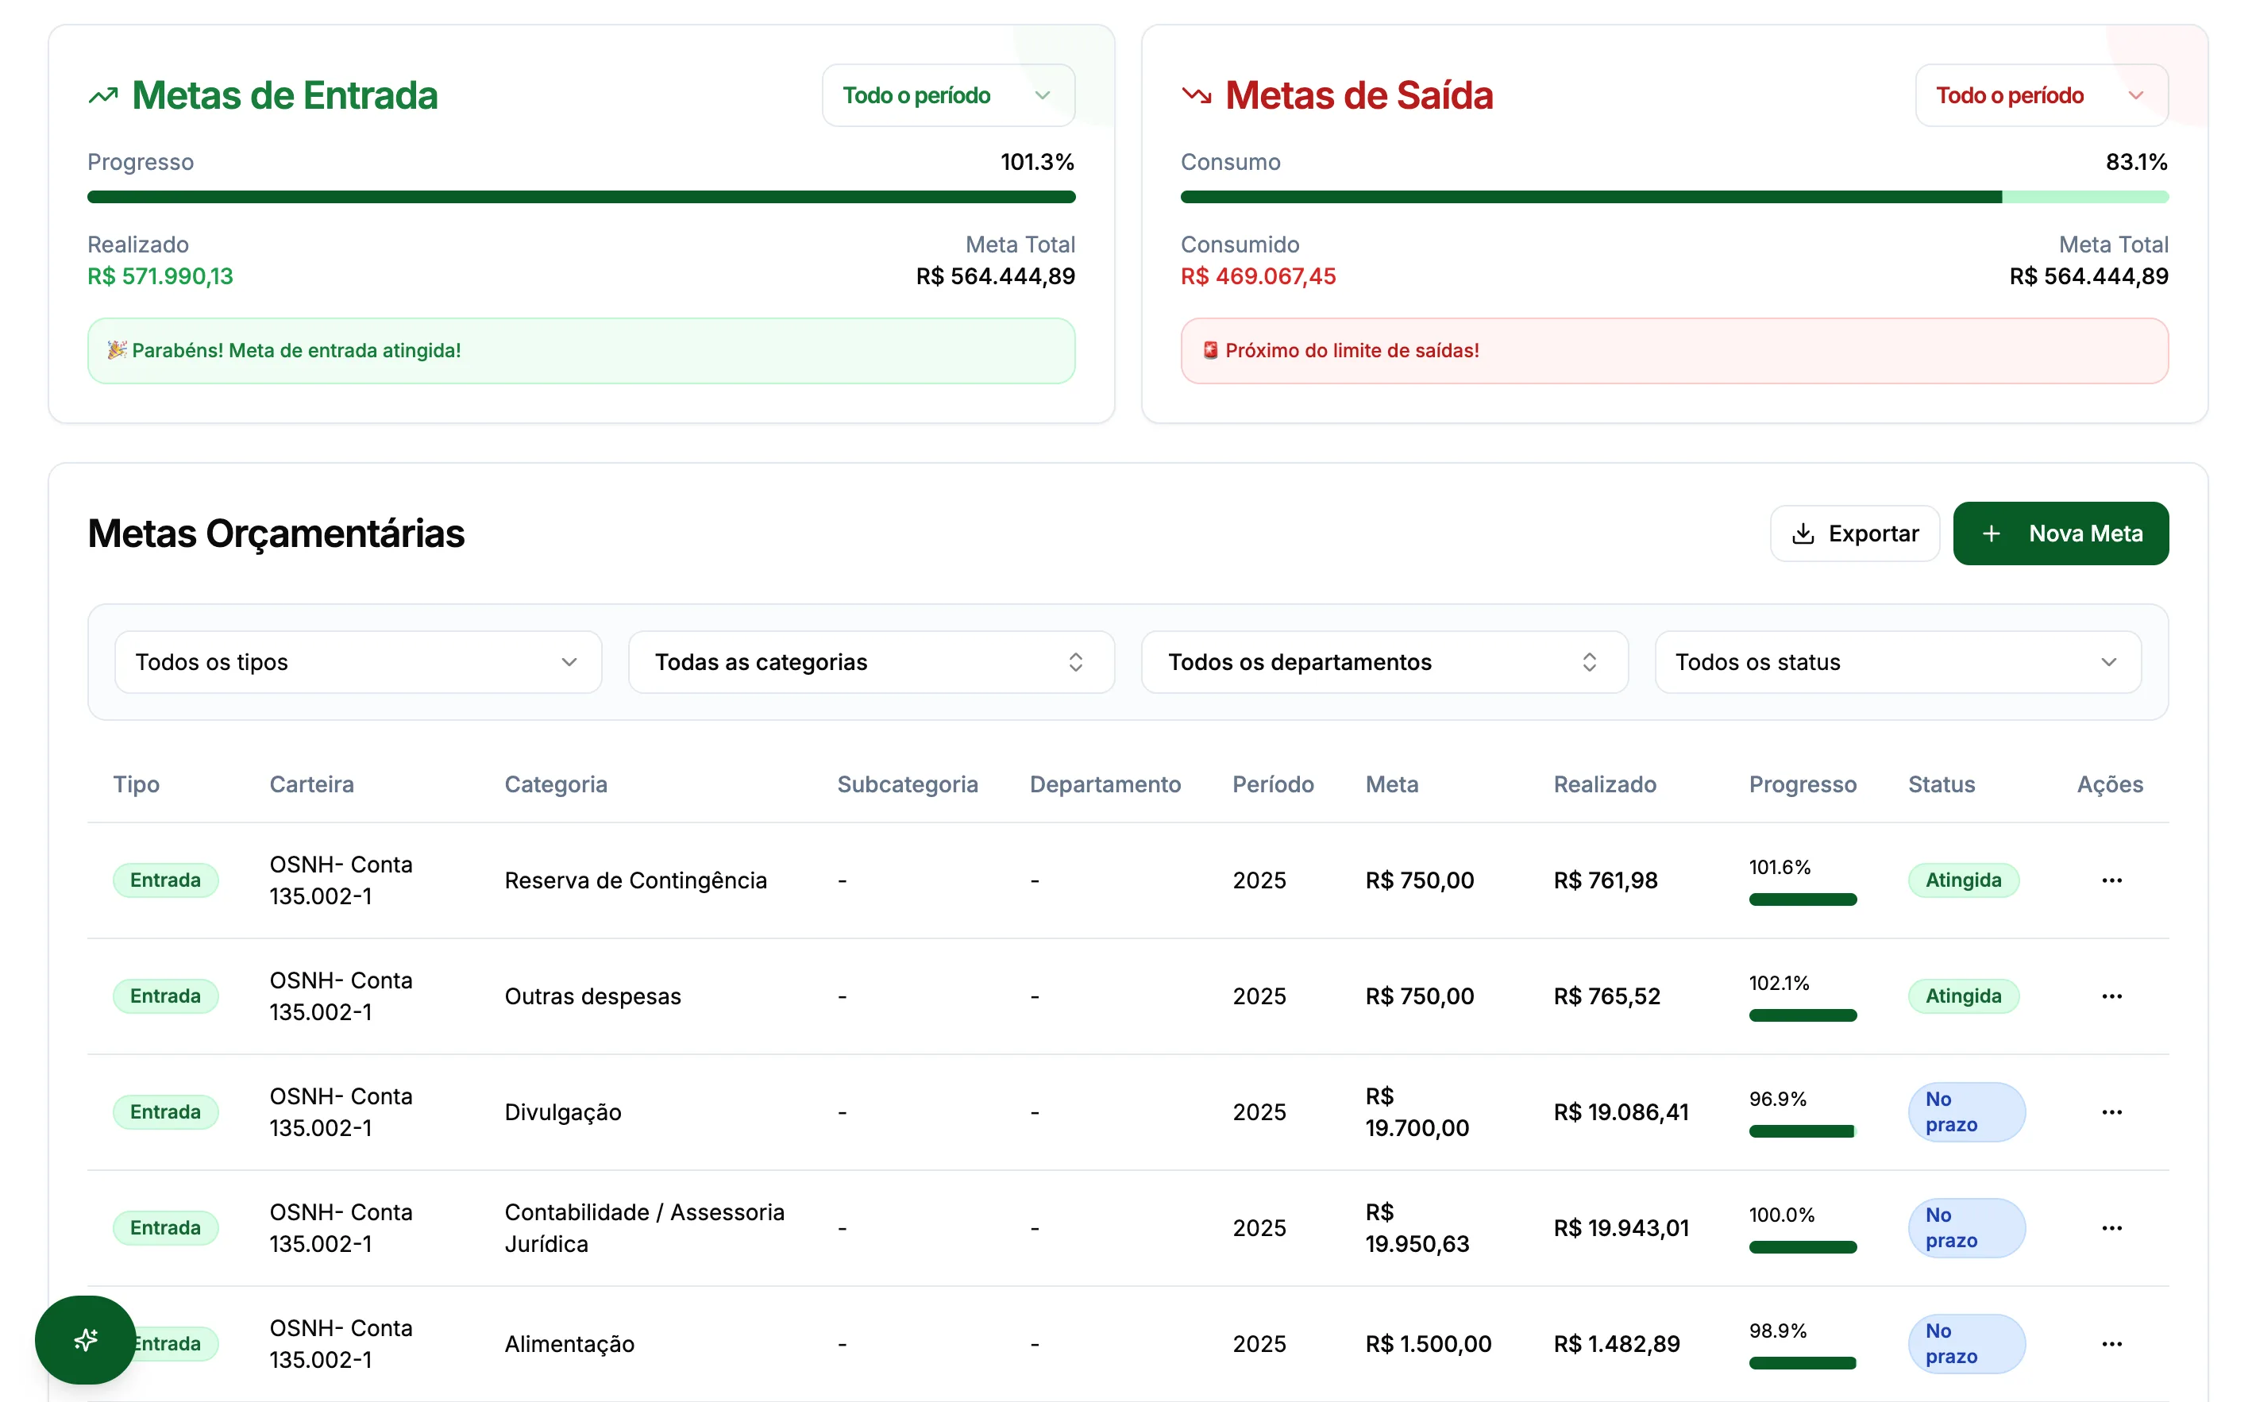
Task: Open period dropdown in Metas de Saída card
Action: click(2042, 95)
